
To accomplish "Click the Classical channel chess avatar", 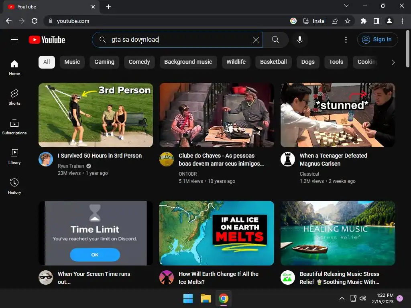I will [x=288, y=159].
